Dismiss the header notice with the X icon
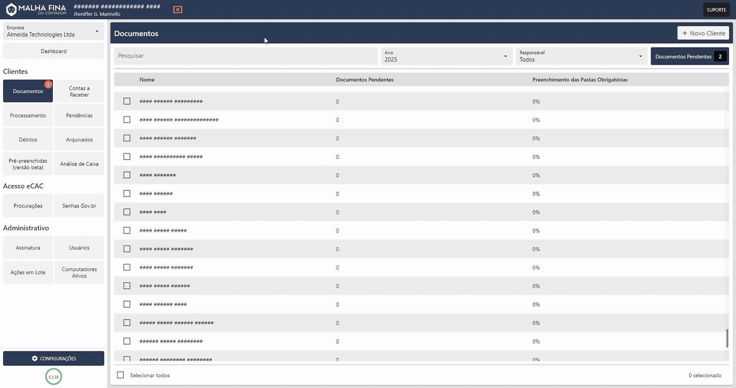The height and width of the screenshot is (388, 736). [x=177, y=10]
